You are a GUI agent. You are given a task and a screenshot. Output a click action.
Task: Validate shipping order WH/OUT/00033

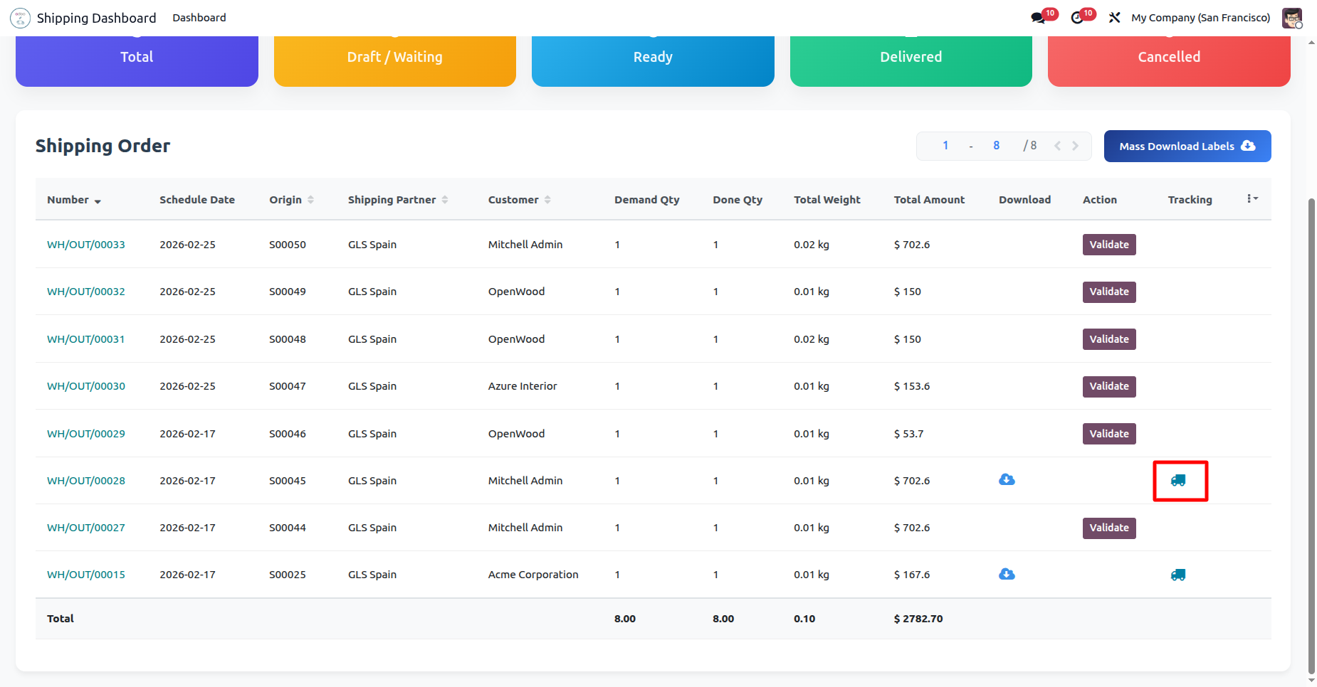pyautogui.click(x=1108, y=245)
